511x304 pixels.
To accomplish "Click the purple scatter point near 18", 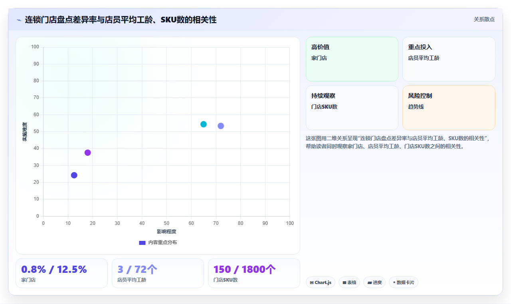I will pyautogui.click(x=88, y=153).
